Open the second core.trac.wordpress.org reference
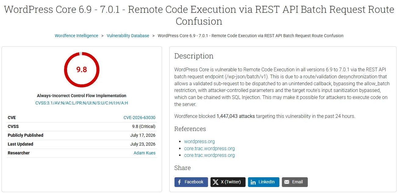This screenshot has width=399, height=194. [210, 155]
